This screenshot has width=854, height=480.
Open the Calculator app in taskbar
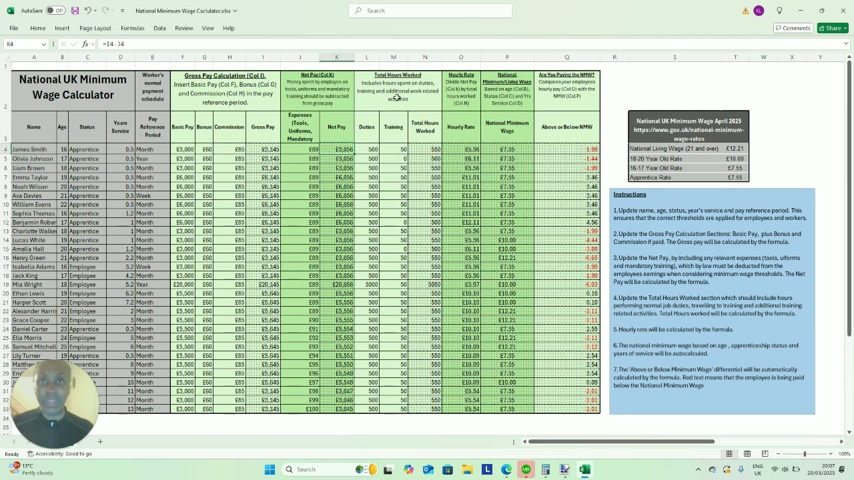(545, 469)
